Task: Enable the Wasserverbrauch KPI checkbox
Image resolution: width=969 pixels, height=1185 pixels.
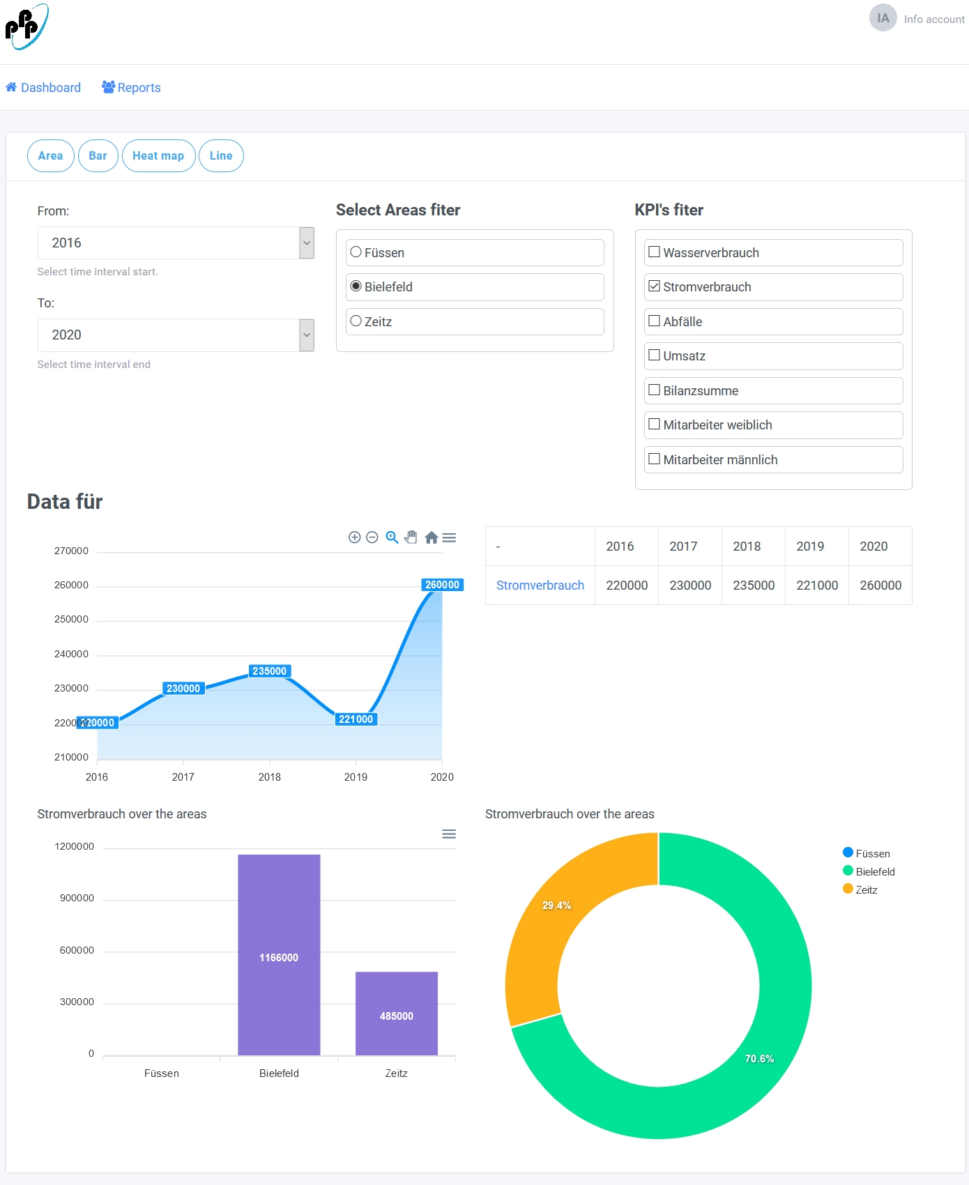Action: [x=654, y=252]
